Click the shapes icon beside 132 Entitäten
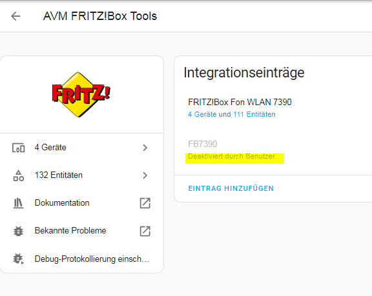The width and height of the screenshot is (372, 296). tap(19, 175)
